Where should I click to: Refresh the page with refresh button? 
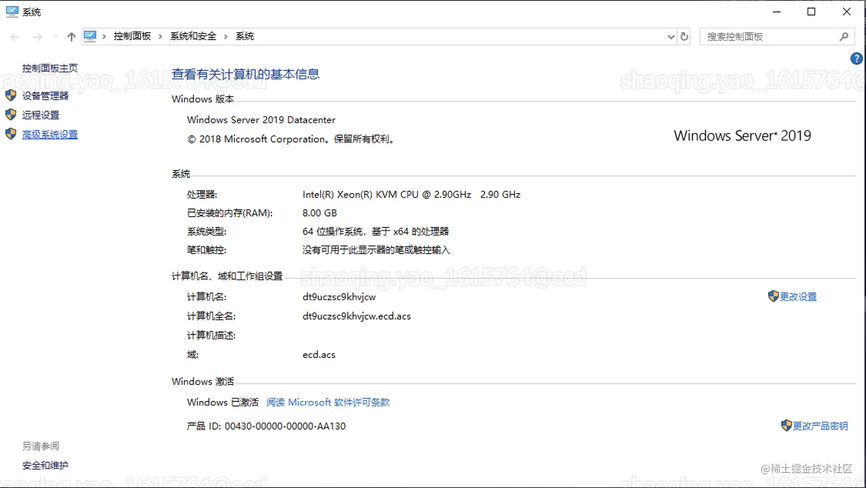(684, 37)
